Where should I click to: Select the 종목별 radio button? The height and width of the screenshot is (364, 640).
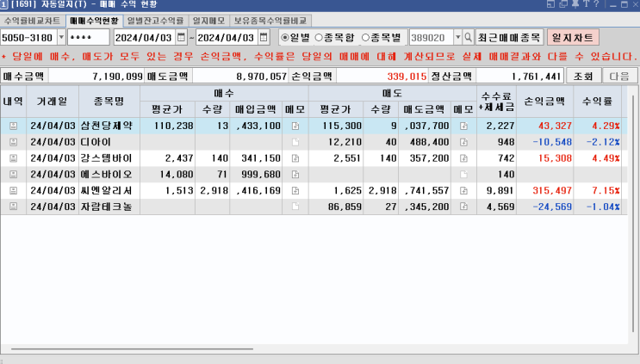pos(365,38)
